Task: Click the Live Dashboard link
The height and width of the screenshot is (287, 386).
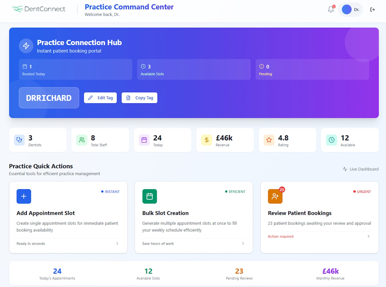Action: pos(361,169)
